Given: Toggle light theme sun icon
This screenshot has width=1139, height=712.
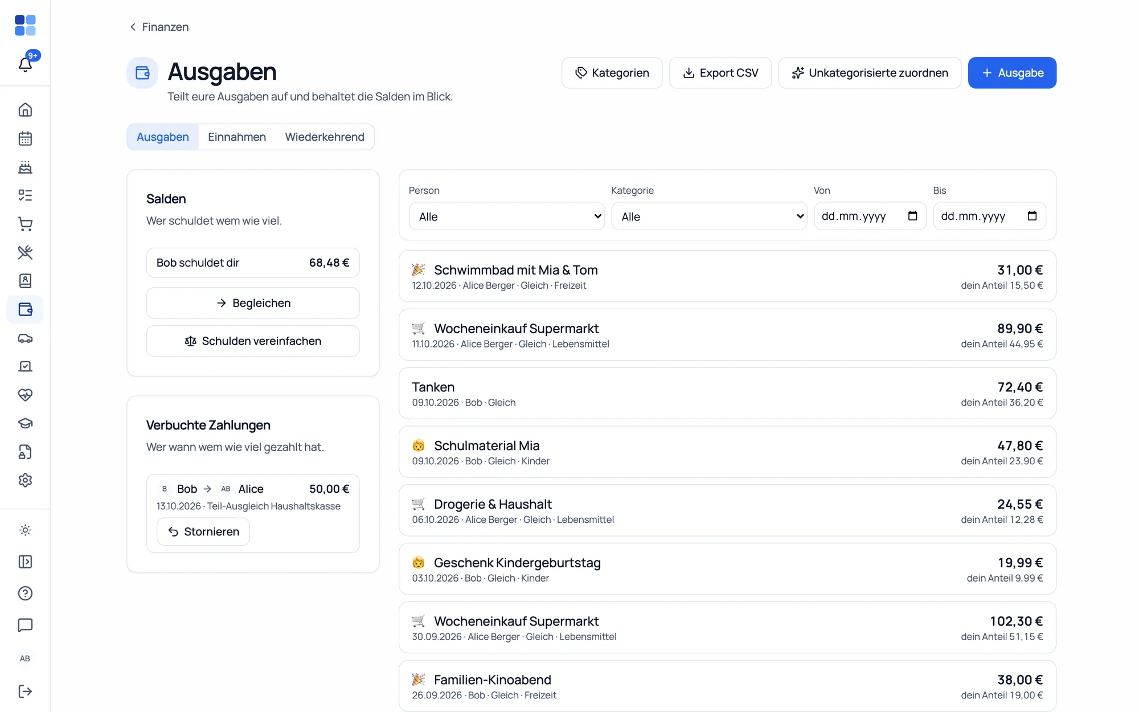Looking at the screenshot, I should (25, 530).
